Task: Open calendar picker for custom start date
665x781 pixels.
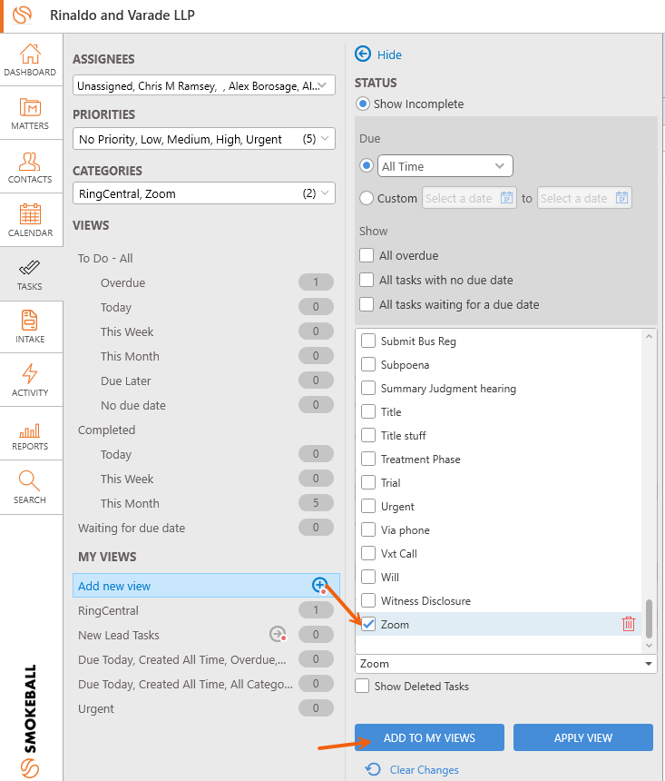Action: [x=506, y=198]
